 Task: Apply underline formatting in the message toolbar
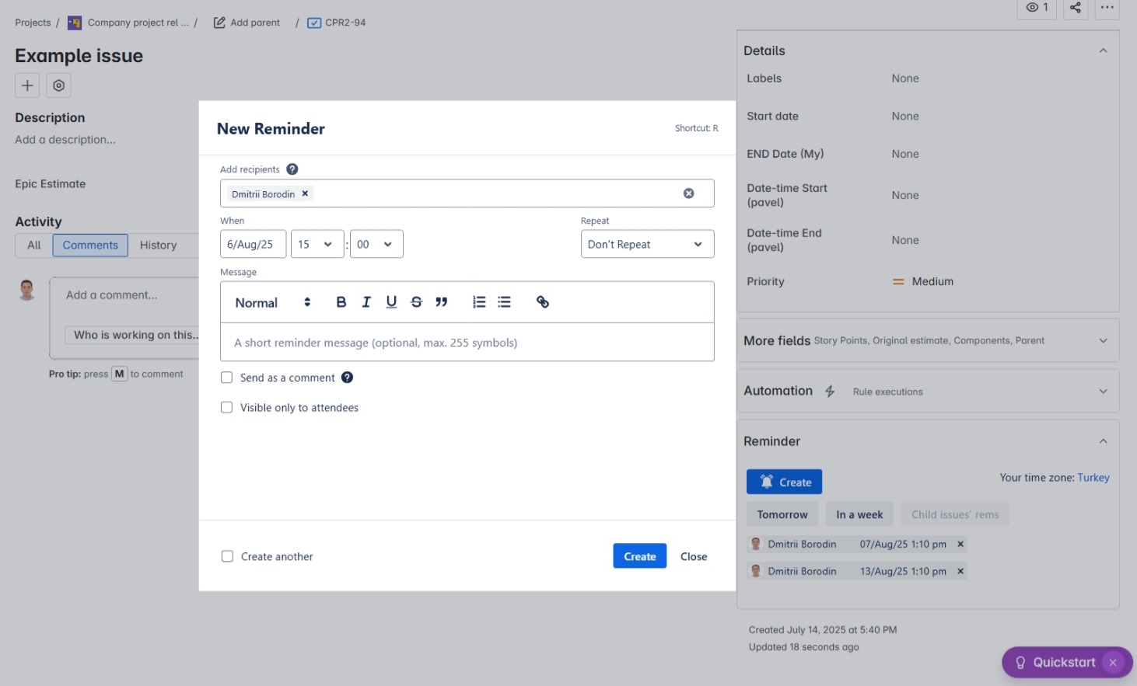click(390, 302)
